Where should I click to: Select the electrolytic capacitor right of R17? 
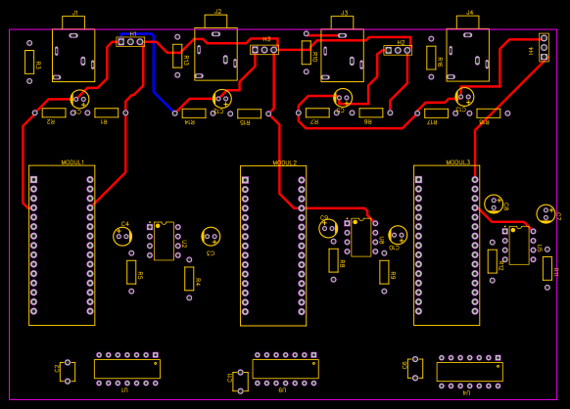pyautogui.click(x=464, y=97)
